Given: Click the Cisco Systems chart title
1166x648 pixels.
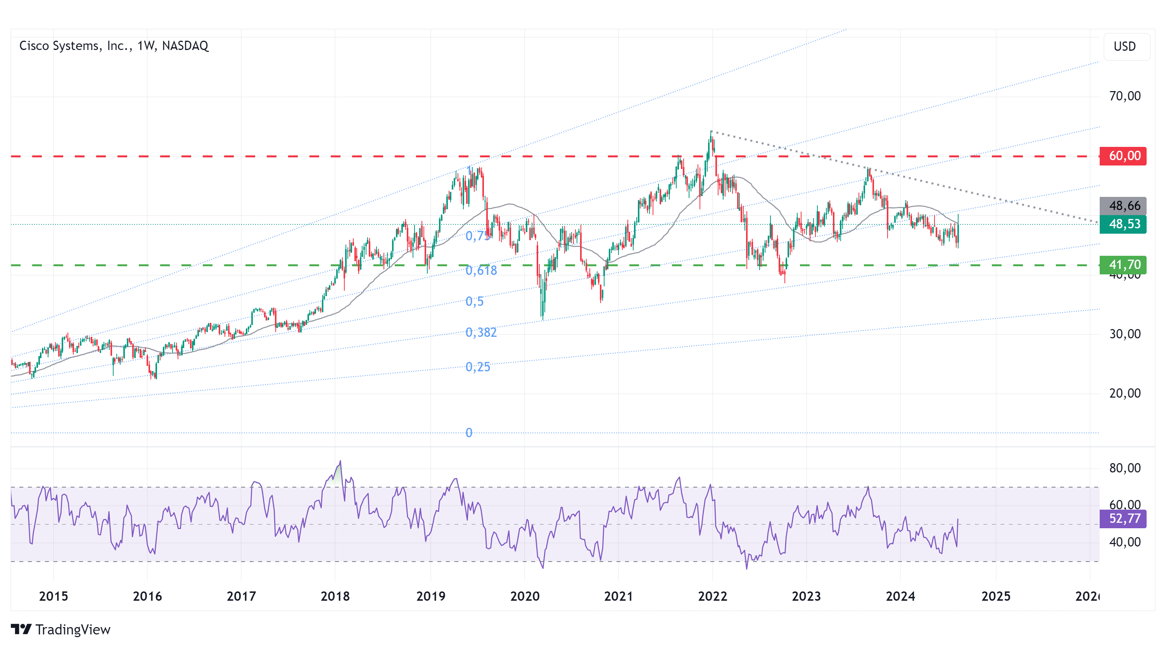Looking at the screenshot, I should pos(114,46).
